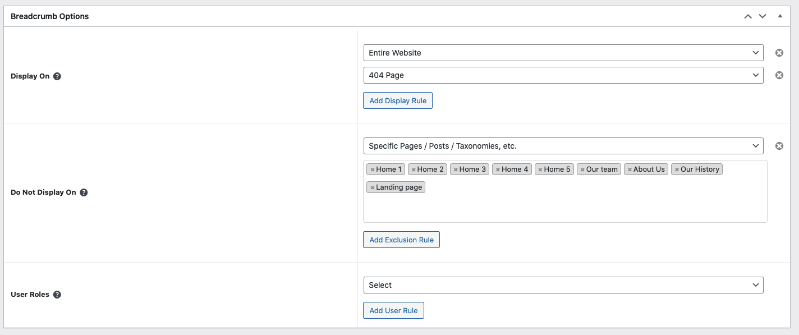Remove the Home 1 tag
The width and height of the screenshot is (799, 335).
click(372, 169)
